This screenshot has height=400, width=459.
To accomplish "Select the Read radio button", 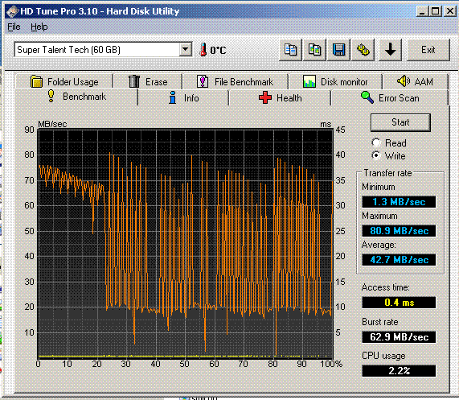I will tap(376, 142).
